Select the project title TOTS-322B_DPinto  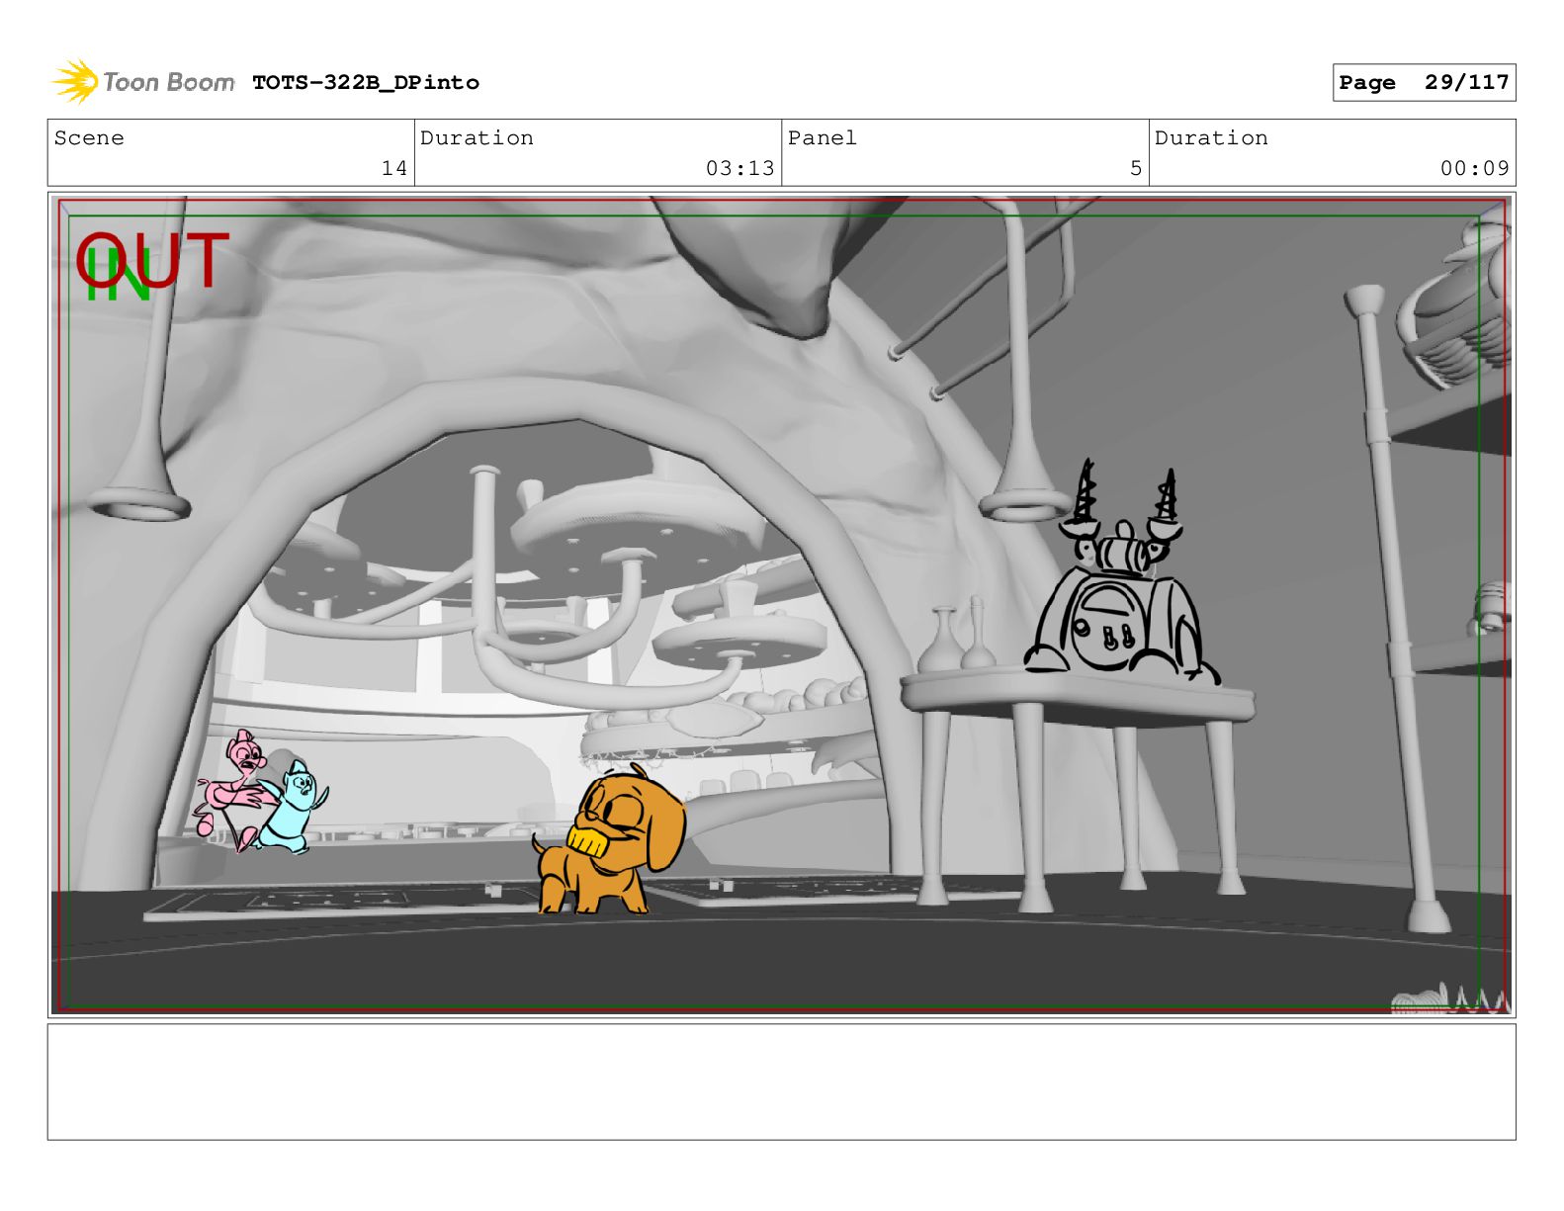pyautogui.click(x=366, y=83)
